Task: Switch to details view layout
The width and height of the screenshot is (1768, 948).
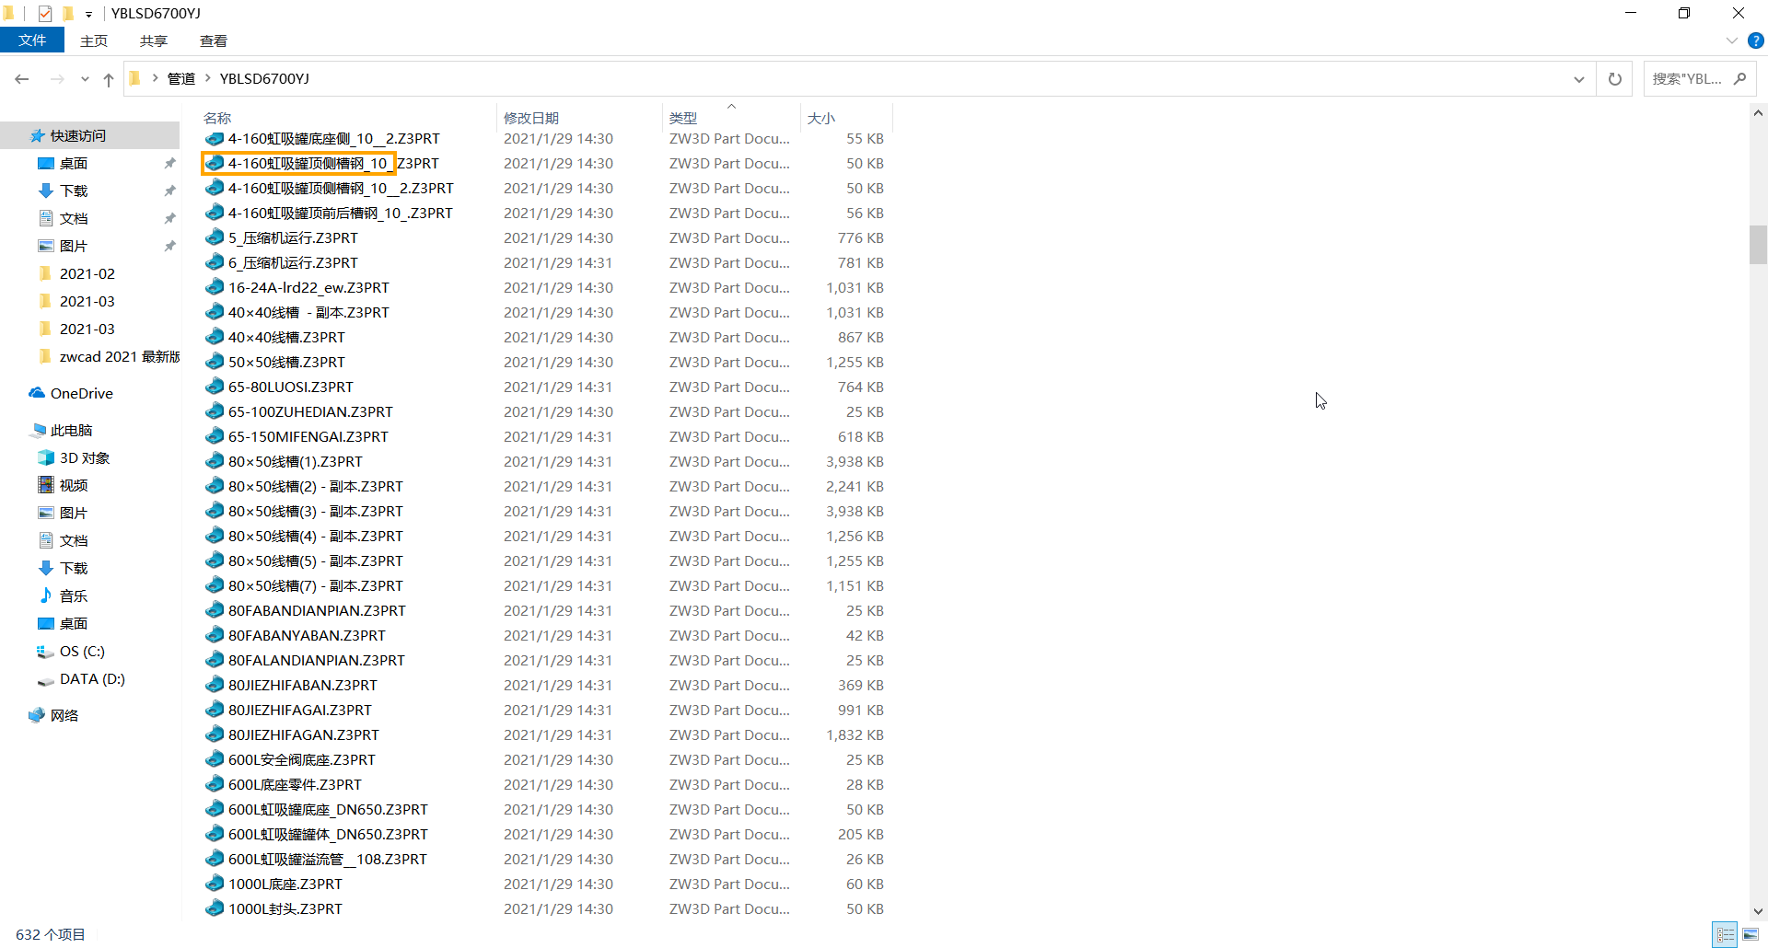Action: pos(1726,934)
